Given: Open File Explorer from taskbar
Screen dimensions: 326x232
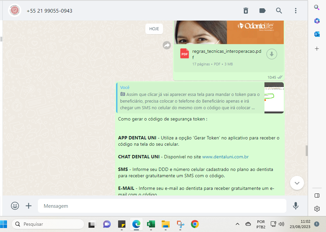Looking at the screenshot, I should 166,224.
